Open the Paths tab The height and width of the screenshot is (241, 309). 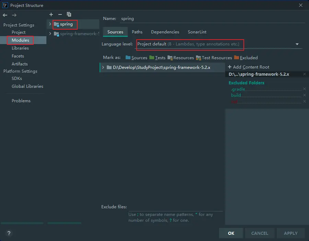tap(137, 32)
